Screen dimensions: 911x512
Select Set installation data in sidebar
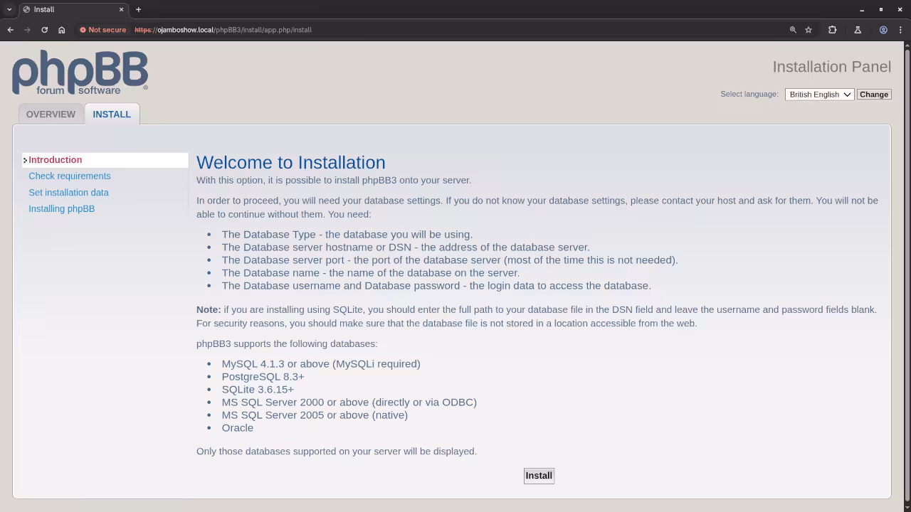point(68,192)
